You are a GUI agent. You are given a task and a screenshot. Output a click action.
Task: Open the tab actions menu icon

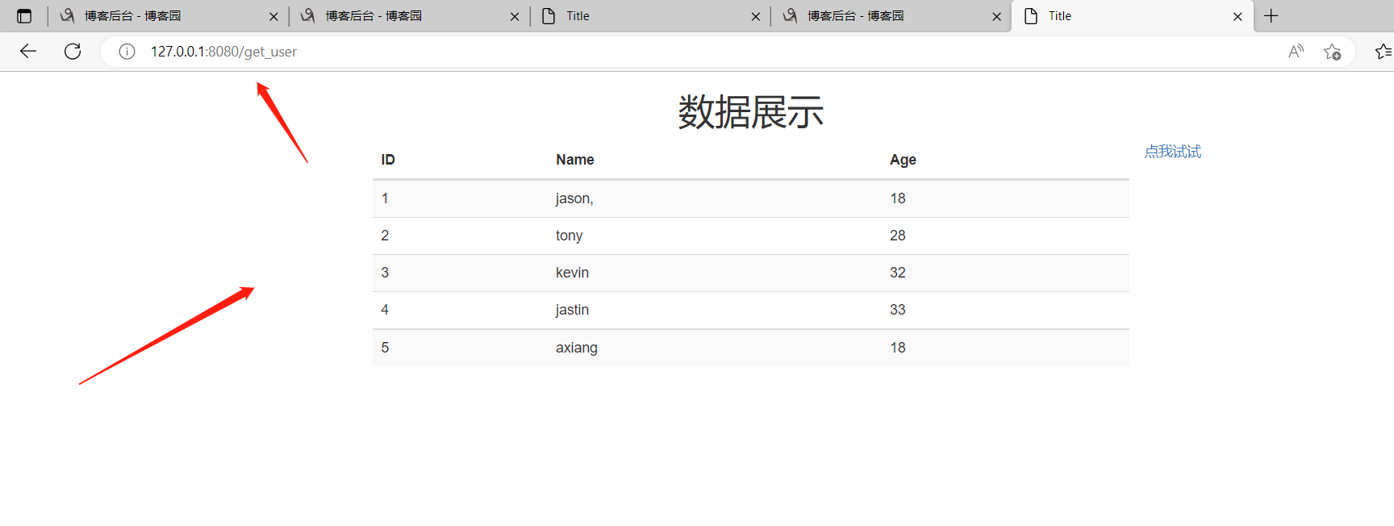click(24, 16)
